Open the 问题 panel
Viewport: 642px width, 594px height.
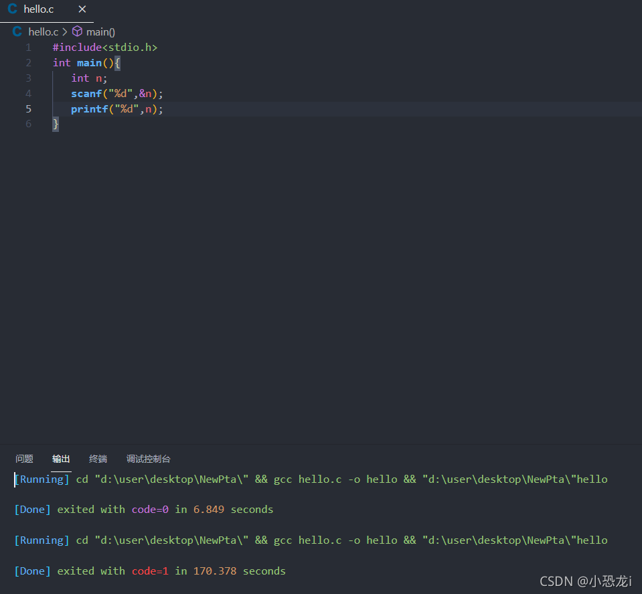point(24,459)
